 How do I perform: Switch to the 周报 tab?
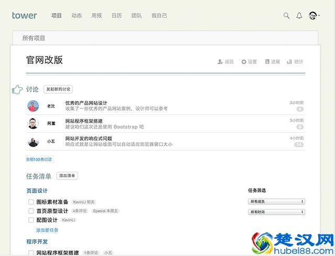tap(96, 16)
